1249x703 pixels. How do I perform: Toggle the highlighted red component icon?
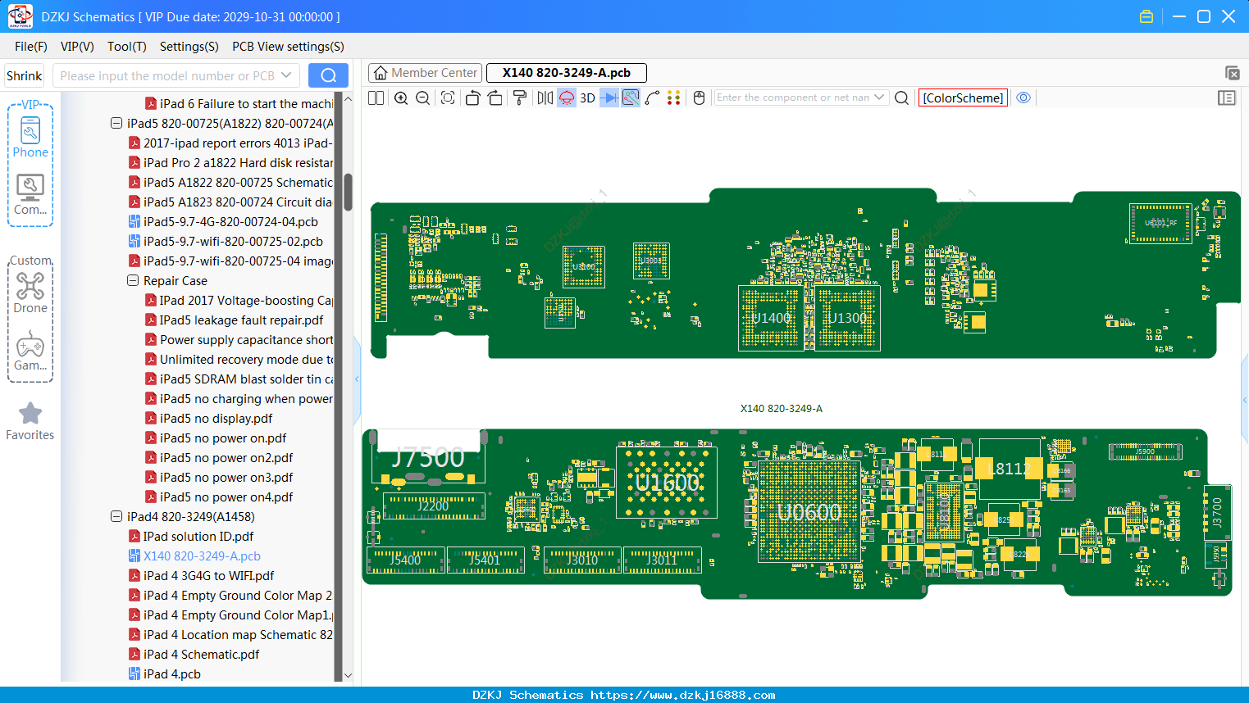click(567, 98)
